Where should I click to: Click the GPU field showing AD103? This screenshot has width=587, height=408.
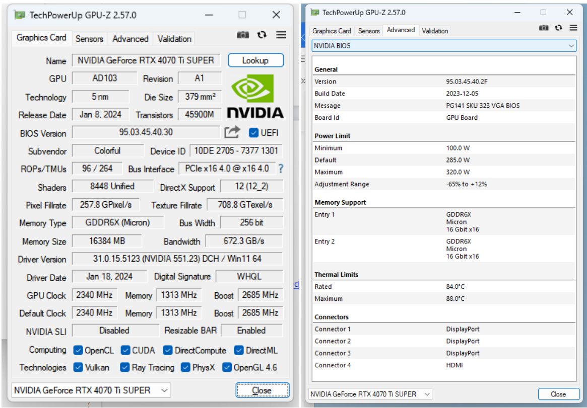(x=105, y=78)
